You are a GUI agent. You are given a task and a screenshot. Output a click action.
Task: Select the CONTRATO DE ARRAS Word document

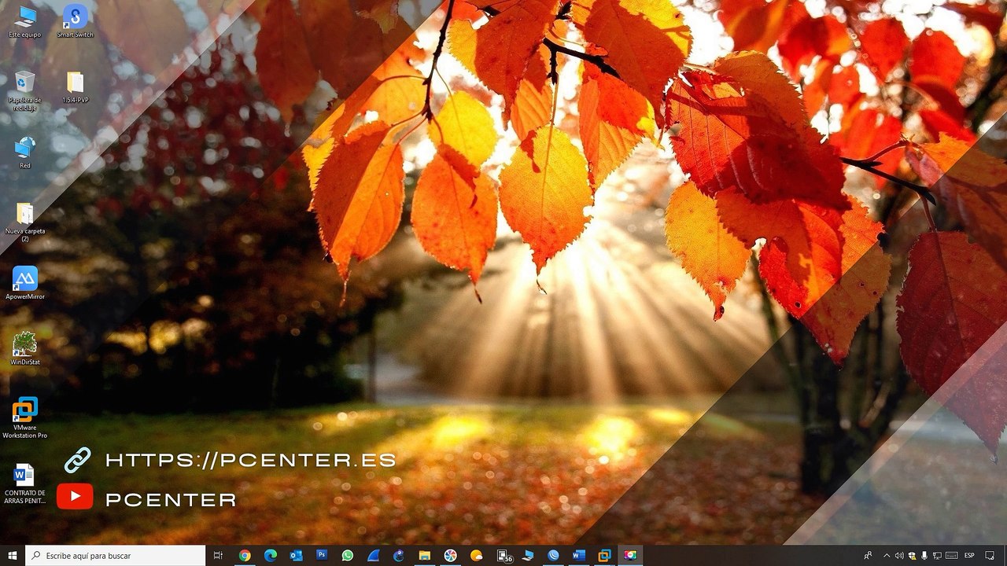(x=25, y=483)
